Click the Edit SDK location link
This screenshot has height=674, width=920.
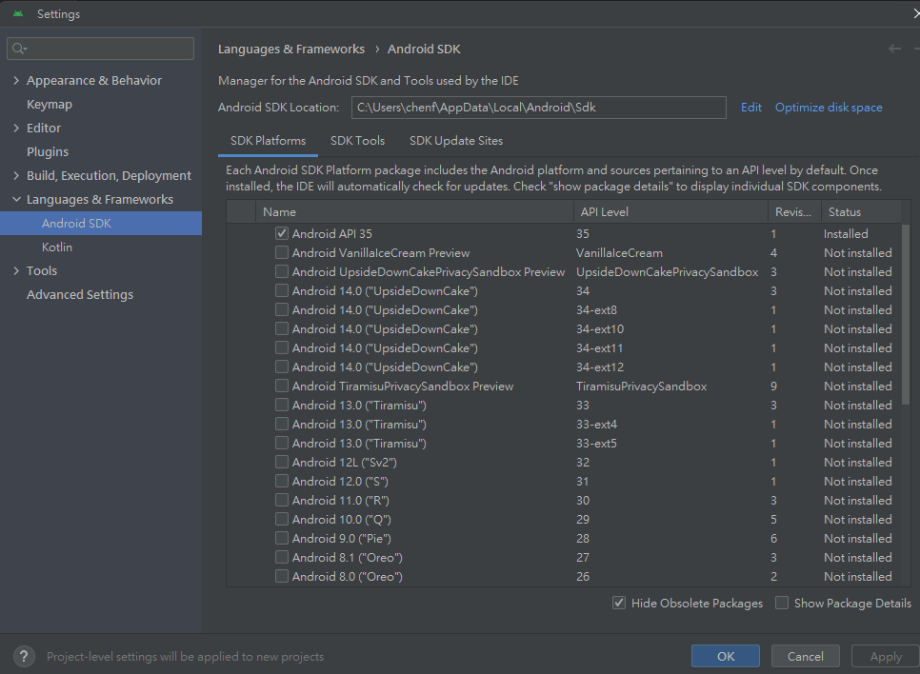coord(751,108)
